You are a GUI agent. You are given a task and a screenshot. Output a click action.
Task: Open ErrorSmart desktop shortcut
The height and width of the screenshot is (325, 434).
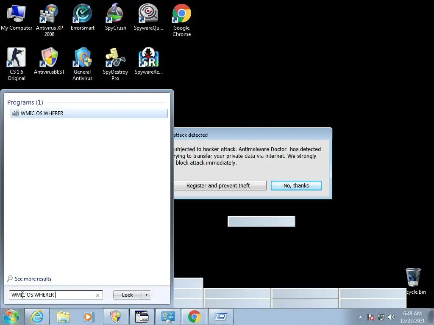coord(83,17)
